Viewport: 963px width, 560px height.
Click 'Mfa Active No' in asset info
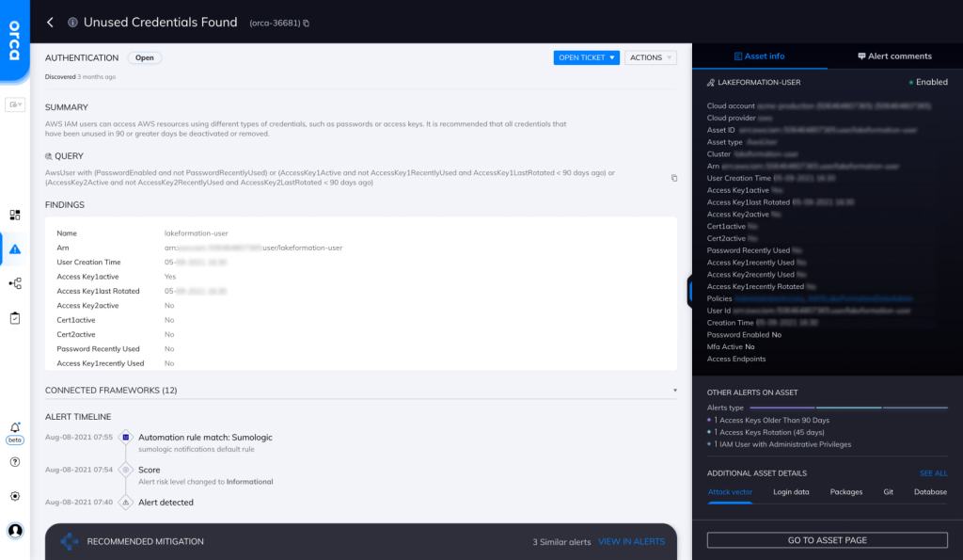coord(730,346)
